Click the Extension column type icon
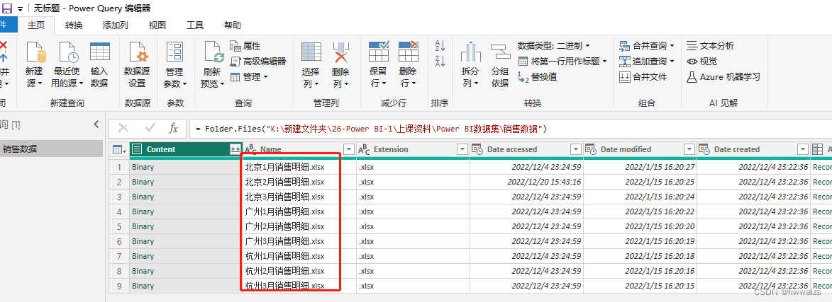Screen dimensions: 832x302 point(364,150)
